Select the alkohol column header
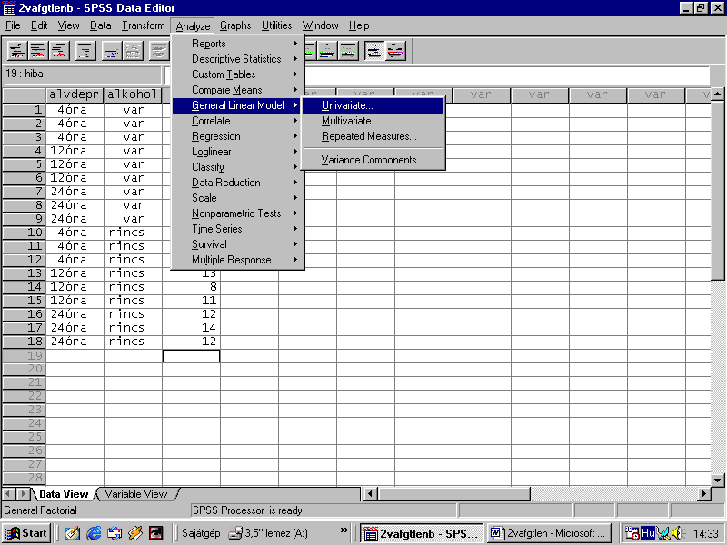 133,94
